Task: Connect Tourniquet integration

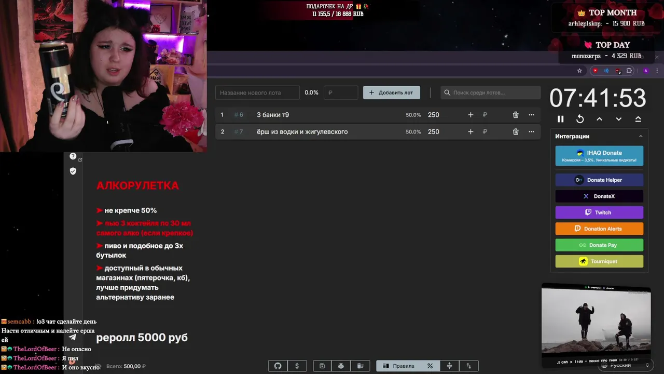Action: click(x=599, y=261)
